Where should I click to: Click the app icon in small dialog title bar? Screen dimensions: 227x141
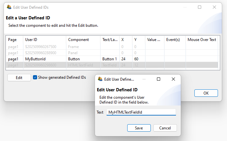(100, 79)
